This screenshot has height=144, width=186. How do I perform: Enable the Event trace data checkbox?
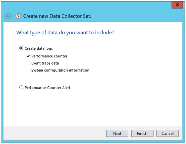tap(28, 63)
